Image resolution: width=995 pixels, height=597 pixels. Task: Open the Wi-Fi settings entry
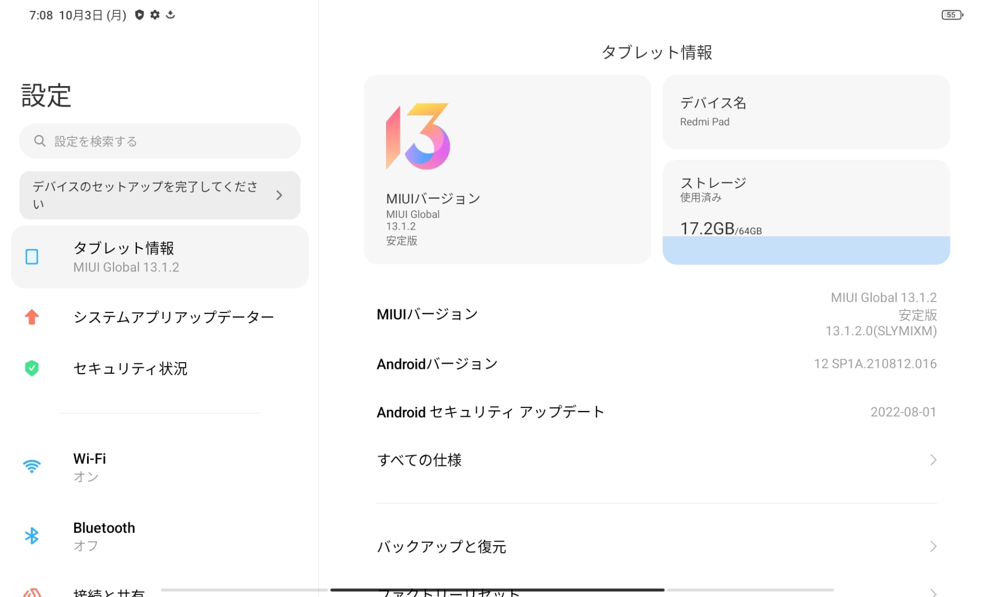[x=90, y=466]
